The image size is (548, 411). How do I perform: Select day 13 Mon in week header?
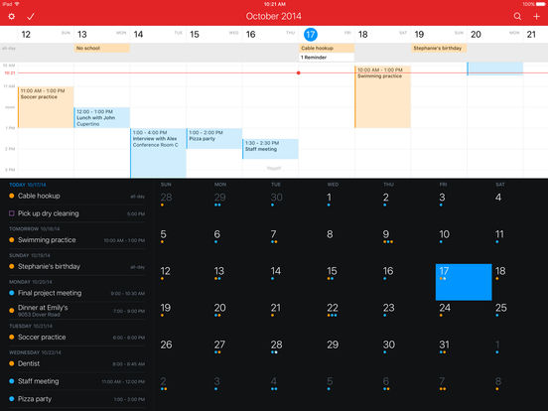[101, 34]
